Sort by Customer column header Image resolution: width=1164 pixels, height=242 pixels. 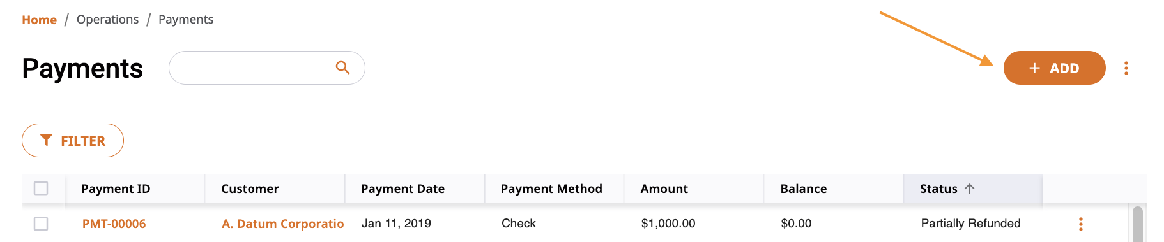point(250,189)
